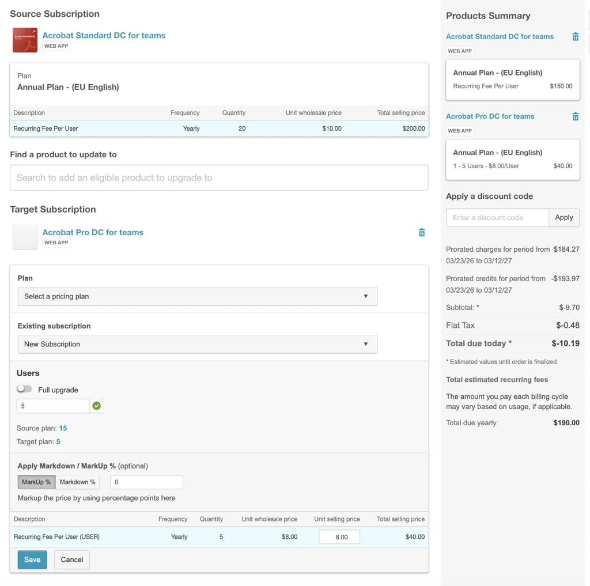Click the markup percentage input field

[x=146, y=482]
